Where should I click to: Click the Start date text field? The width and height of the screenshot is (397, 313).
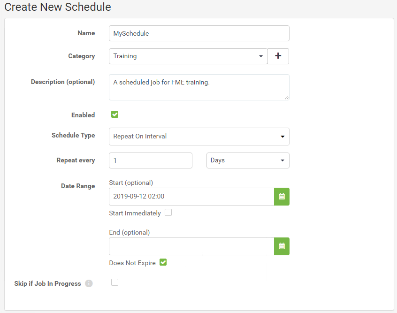click(191, 197)
